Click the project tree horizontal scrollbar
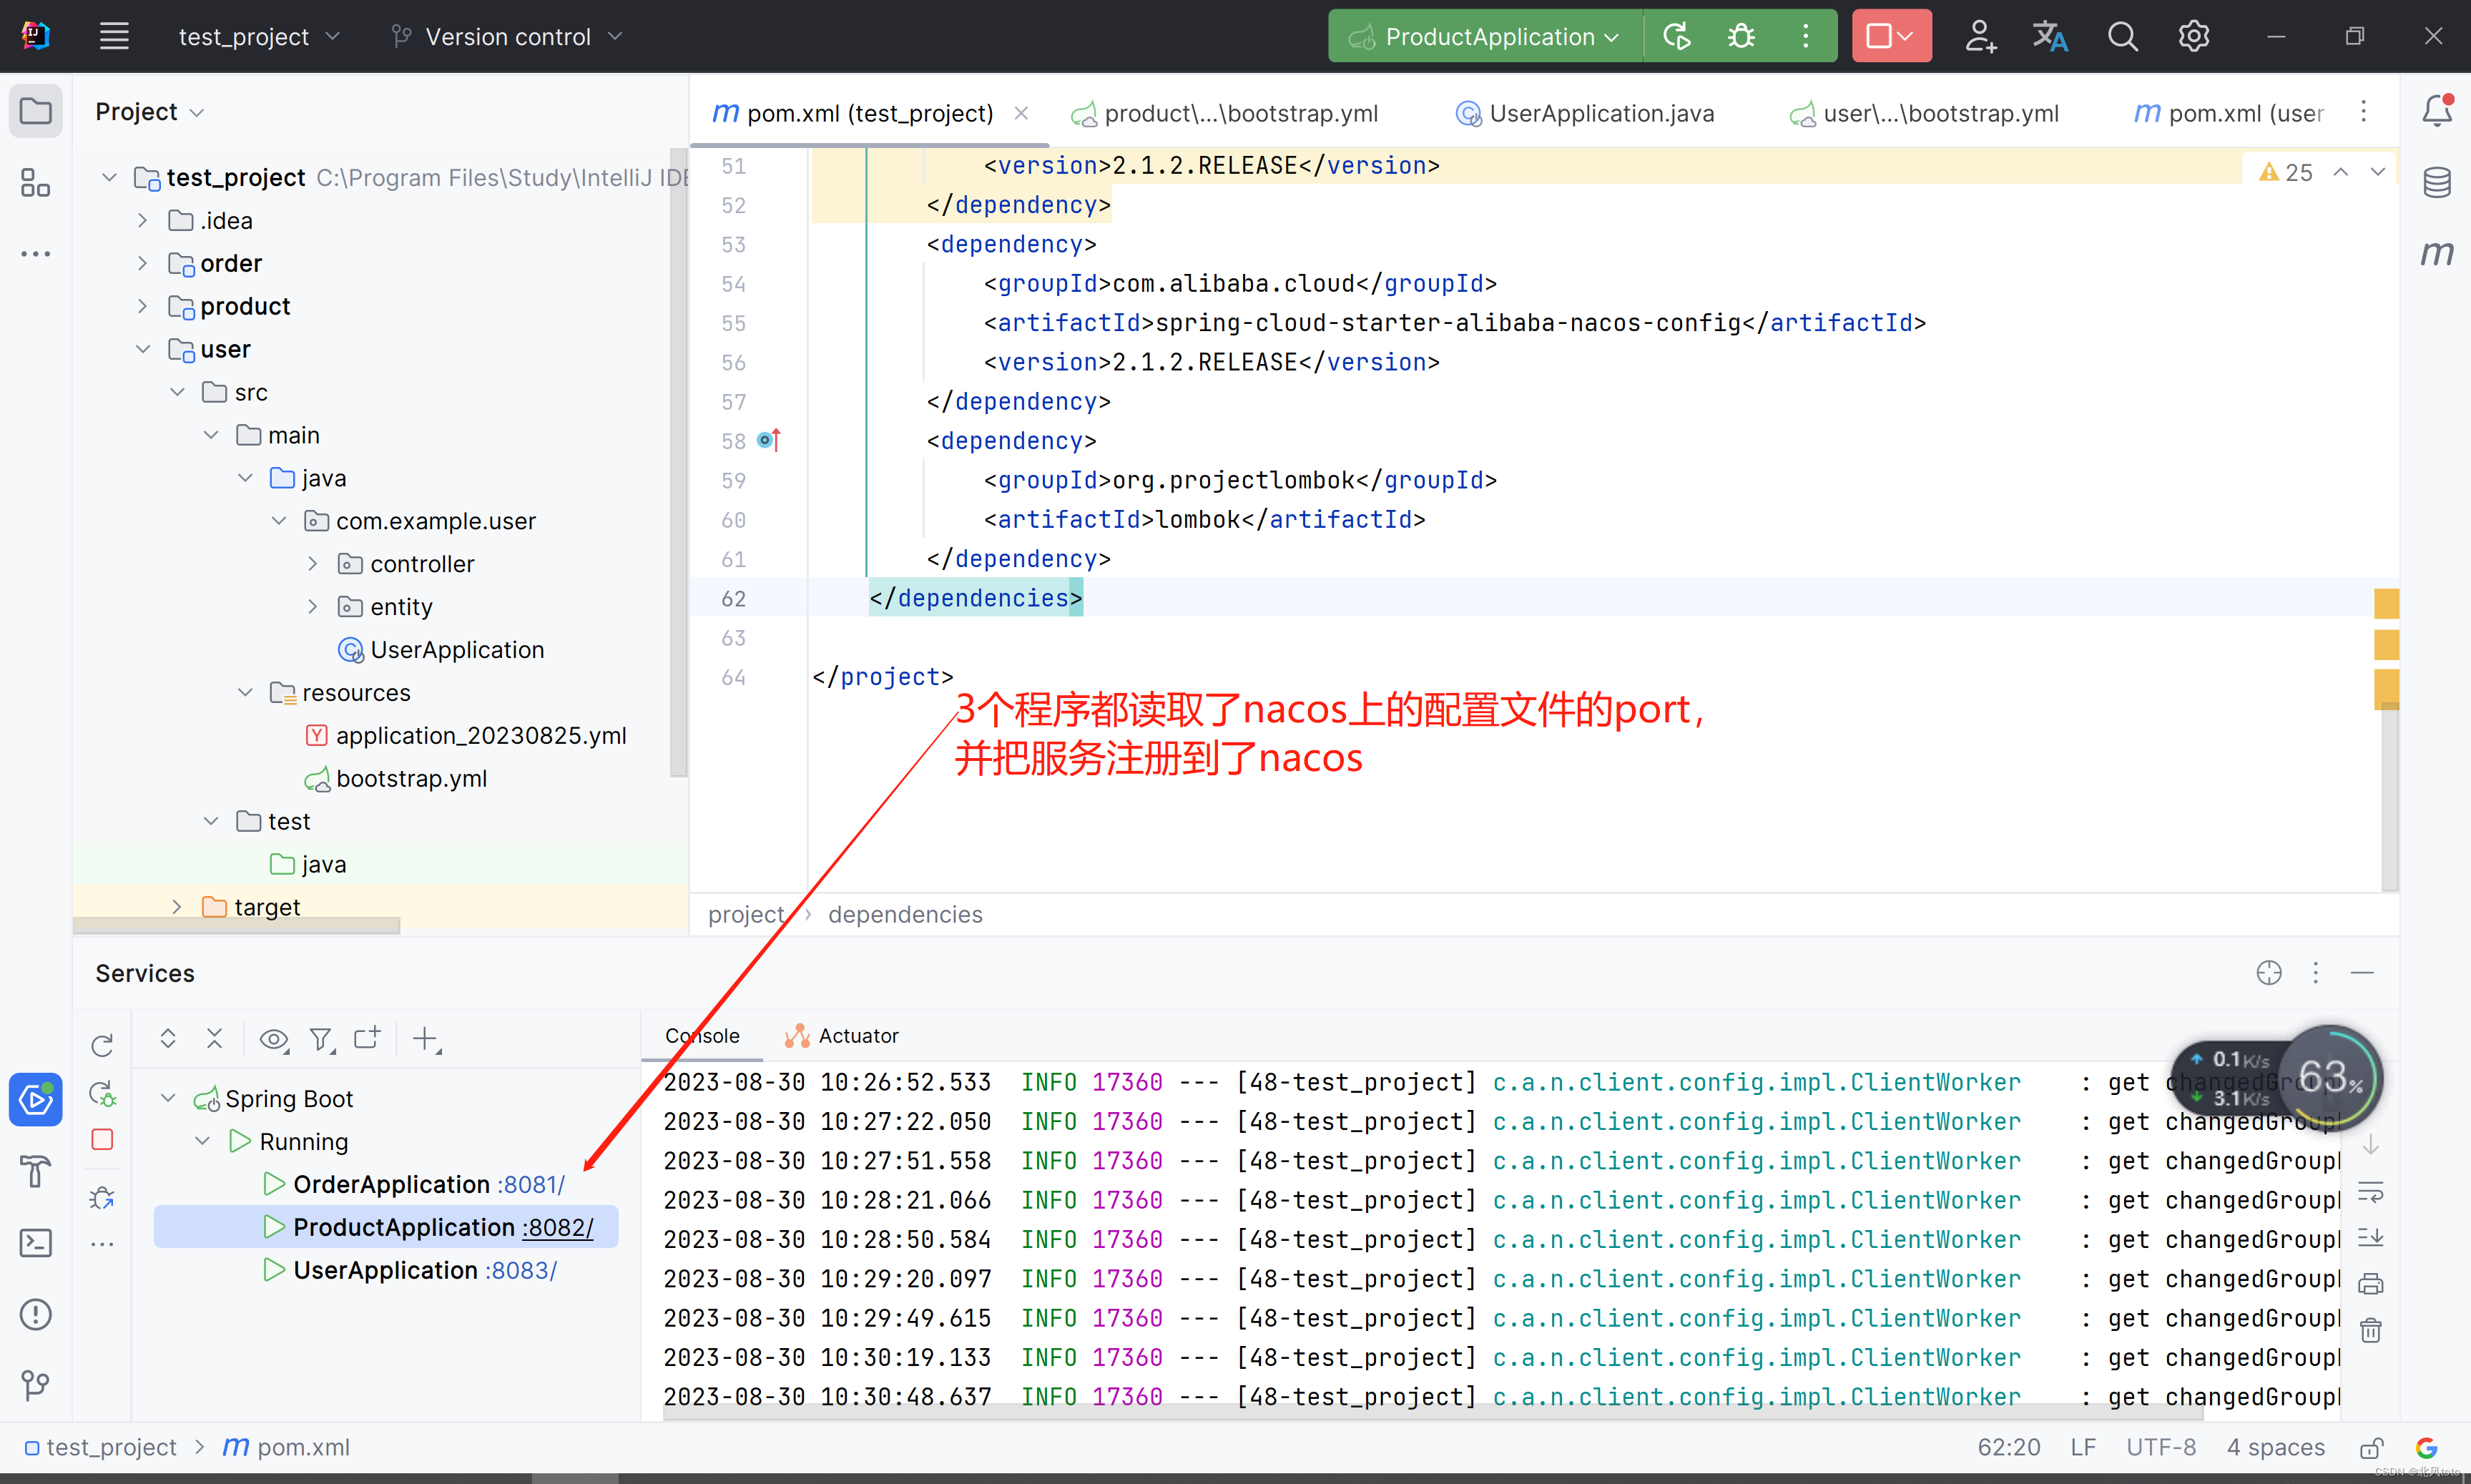The image size is (2471, 1484). point(236,925)
